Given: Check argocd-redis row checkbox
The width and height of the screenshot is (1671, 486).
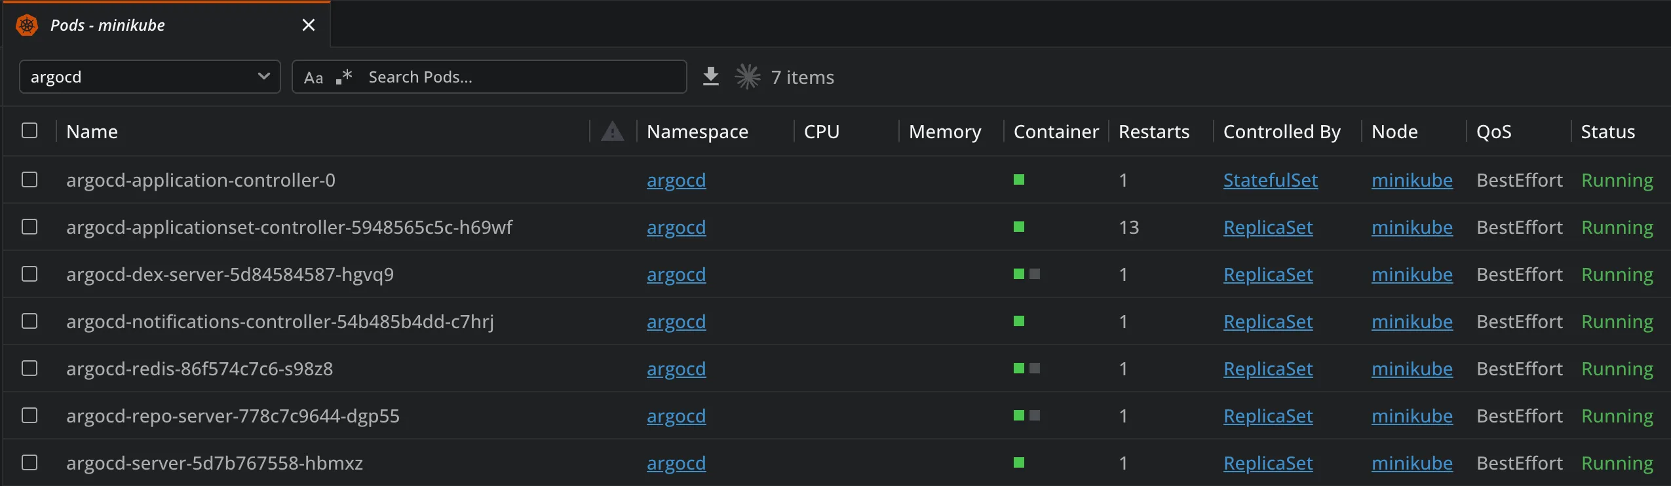Looking at the screenshot, I should 29,368.
